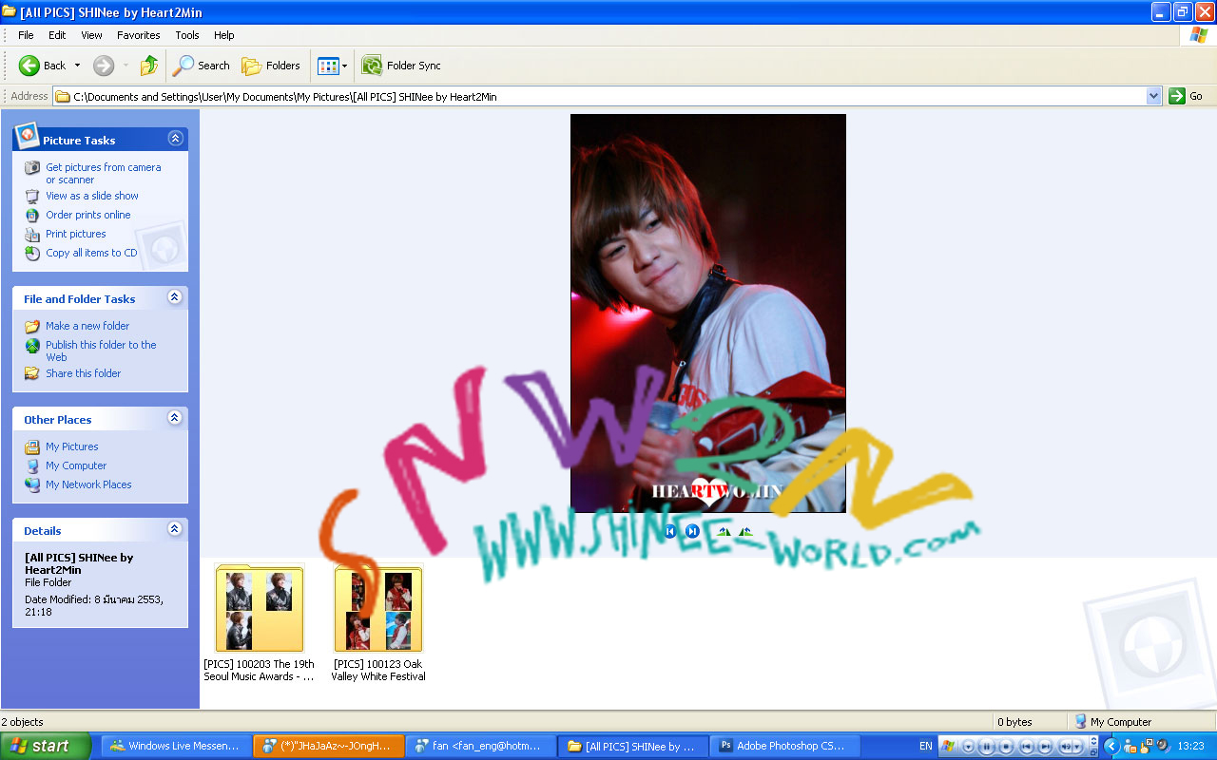This screenshot has width=1217, height=760.
Task: Expand the address bar dropdown arrow
Action: 1154,96
